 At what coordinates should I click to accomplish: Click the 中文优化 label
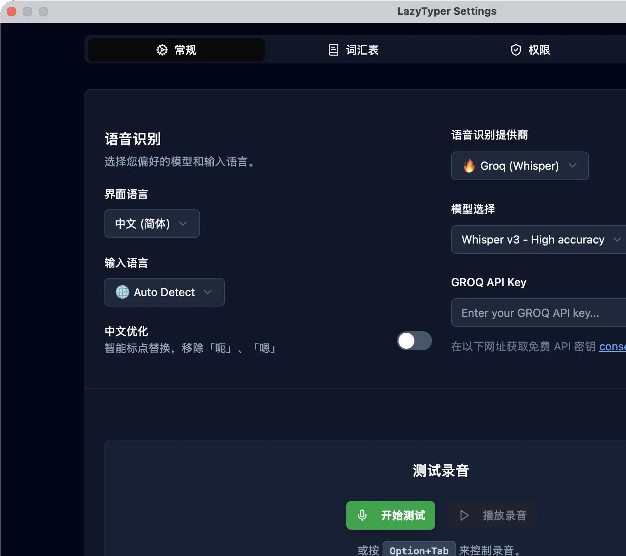click(126, 331)
